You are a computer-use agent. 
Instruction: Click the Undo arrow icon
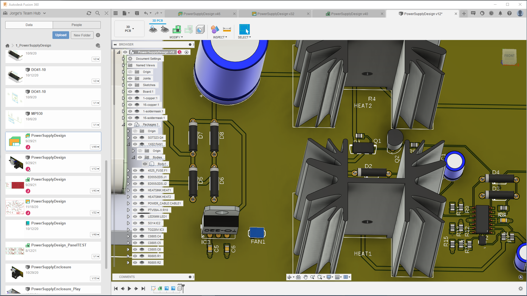point(146,13)
